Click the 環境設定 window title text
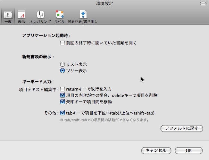 tap(104, 4)
